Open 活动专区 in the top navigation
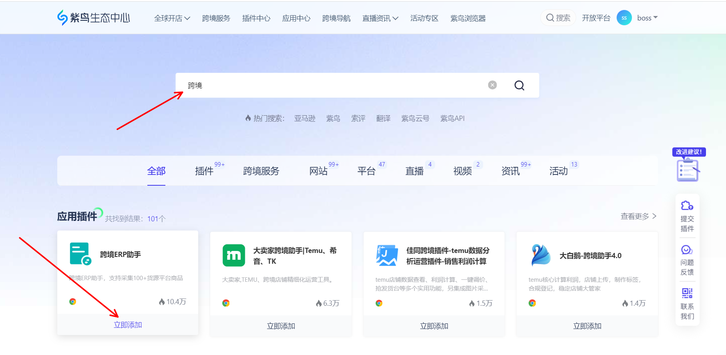This screenshot has height=355, width=726. (424, 18)
